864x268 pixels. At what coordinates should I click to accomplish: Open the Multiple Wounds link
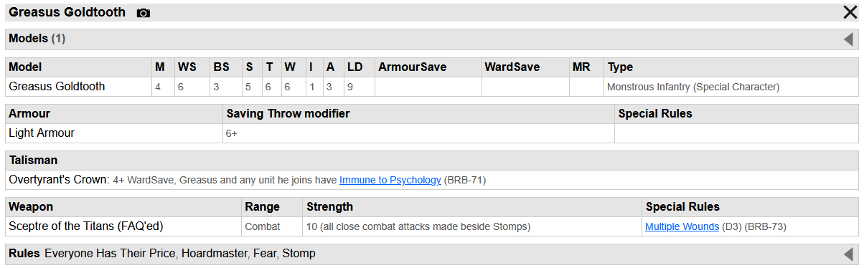(x=682, y=226)
